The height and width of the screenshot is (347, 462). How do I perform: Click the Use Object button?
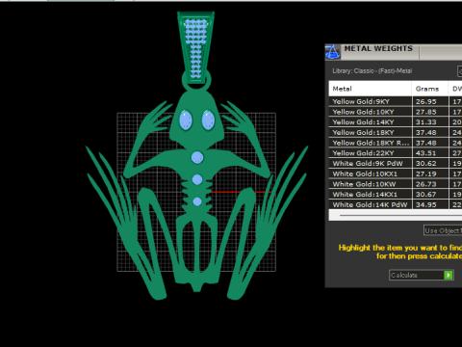point(443,230)
